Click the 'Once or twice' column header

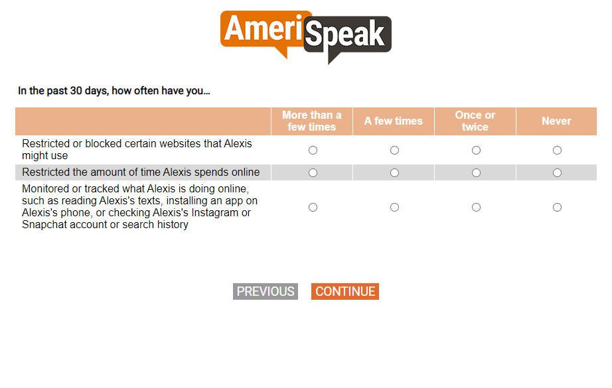(x=475, y=121)
